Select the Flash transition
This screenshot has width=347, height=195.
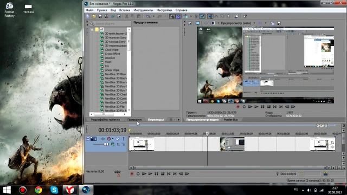[x=108, y=62]
